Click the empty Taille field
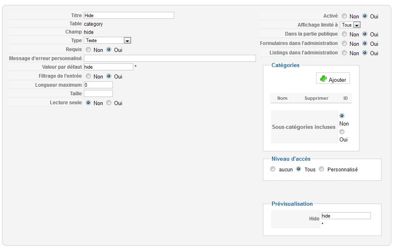Screen dimensions: 393x247 coord(98,93)
